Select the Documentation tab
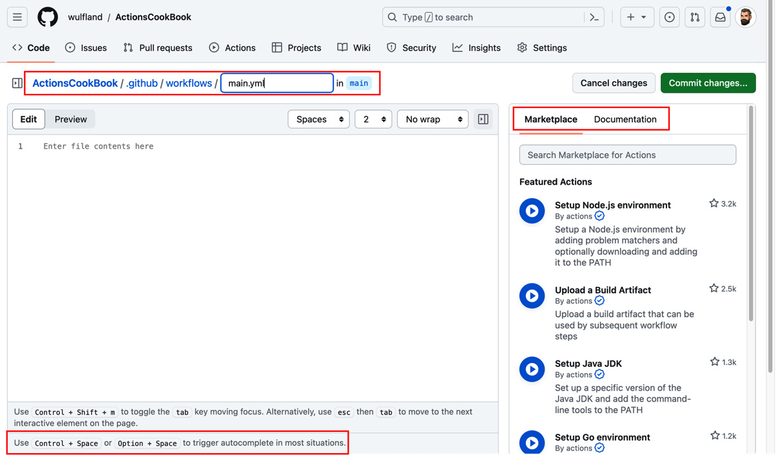 [625, 119]
